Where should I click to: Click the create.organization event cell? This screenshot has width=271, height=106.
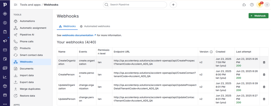pyautogui.click(x=87, y=62)
